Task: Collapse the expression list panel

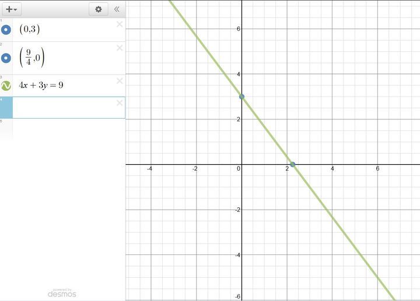Action: (117, 9)
